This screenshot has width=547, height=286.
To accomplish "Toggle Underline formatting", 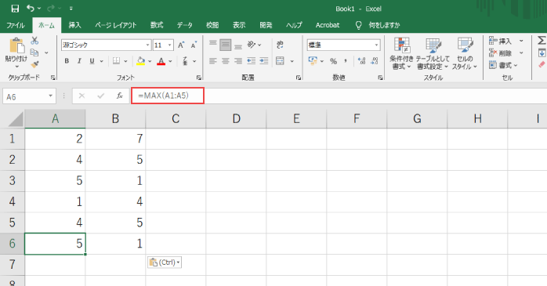I will [x=92, y=61].
